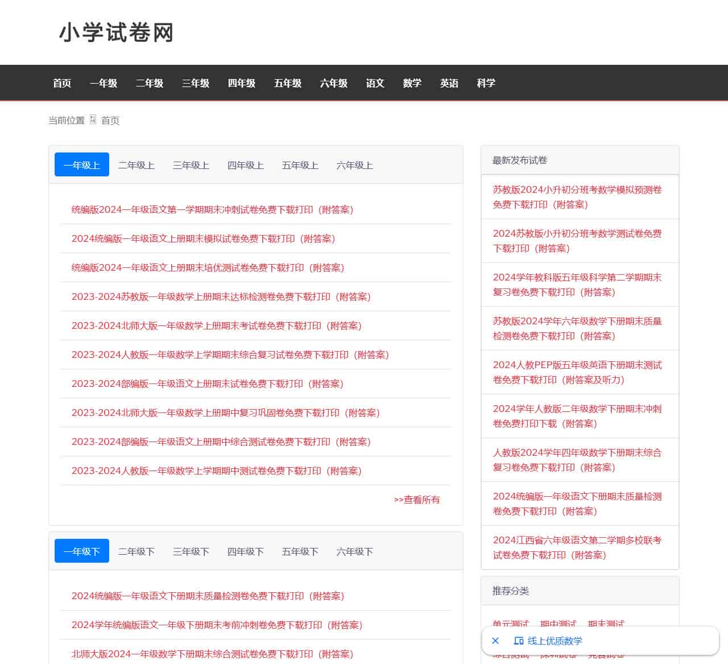Switch to the 六年级上 tab
The width and height of the screenshot is (728, 664).
(x=354, y=165)
